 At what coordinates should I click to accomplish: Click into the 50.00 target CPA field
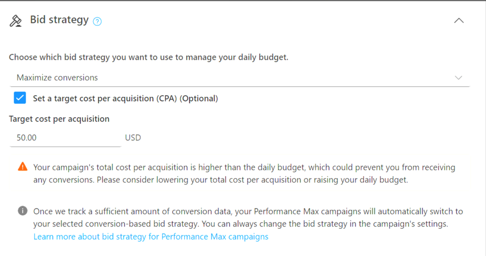tap(65, 138)
